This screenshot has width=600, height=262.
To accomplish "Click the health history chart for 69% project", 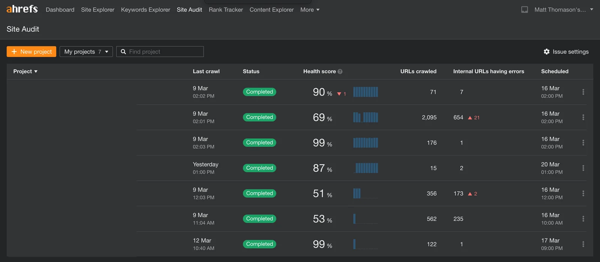I will pyautogui.click(x=366, y=117).
